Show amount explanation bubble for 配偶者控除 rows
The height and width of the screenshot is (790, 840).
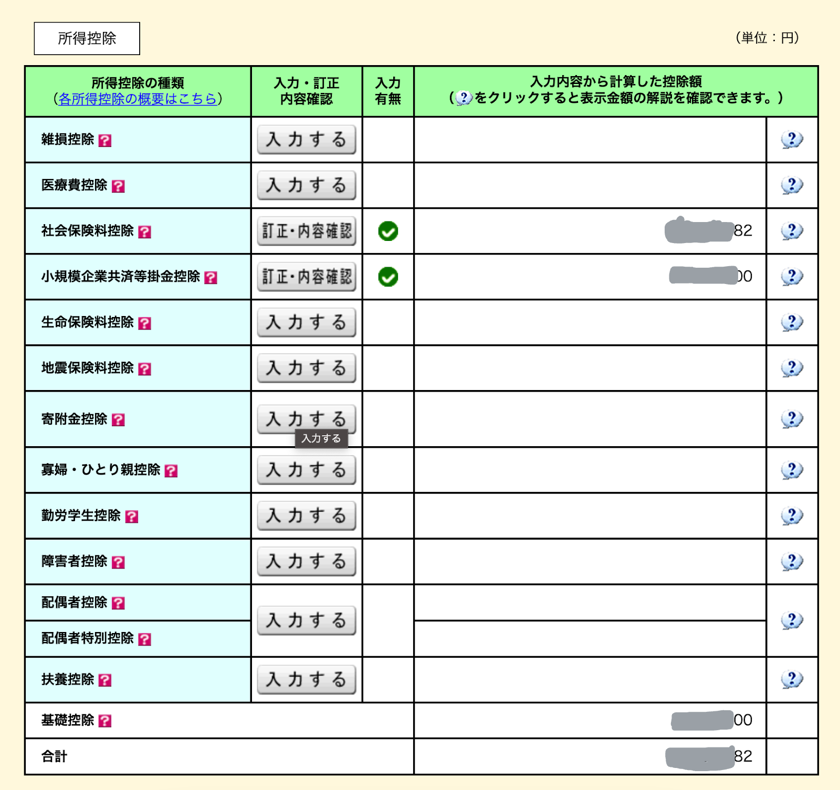[792, 620]
